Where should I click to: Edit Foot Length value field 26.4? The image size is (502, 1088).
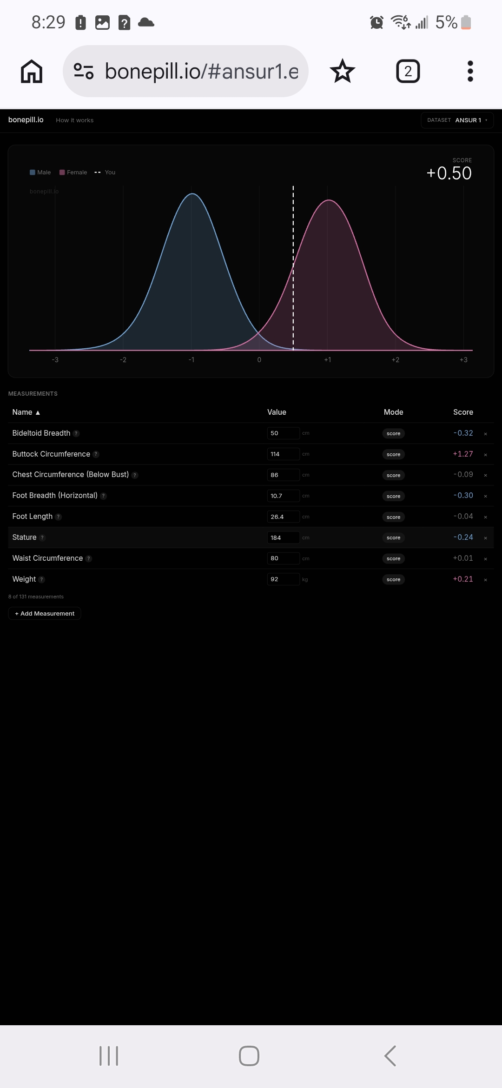coord(284,517)
